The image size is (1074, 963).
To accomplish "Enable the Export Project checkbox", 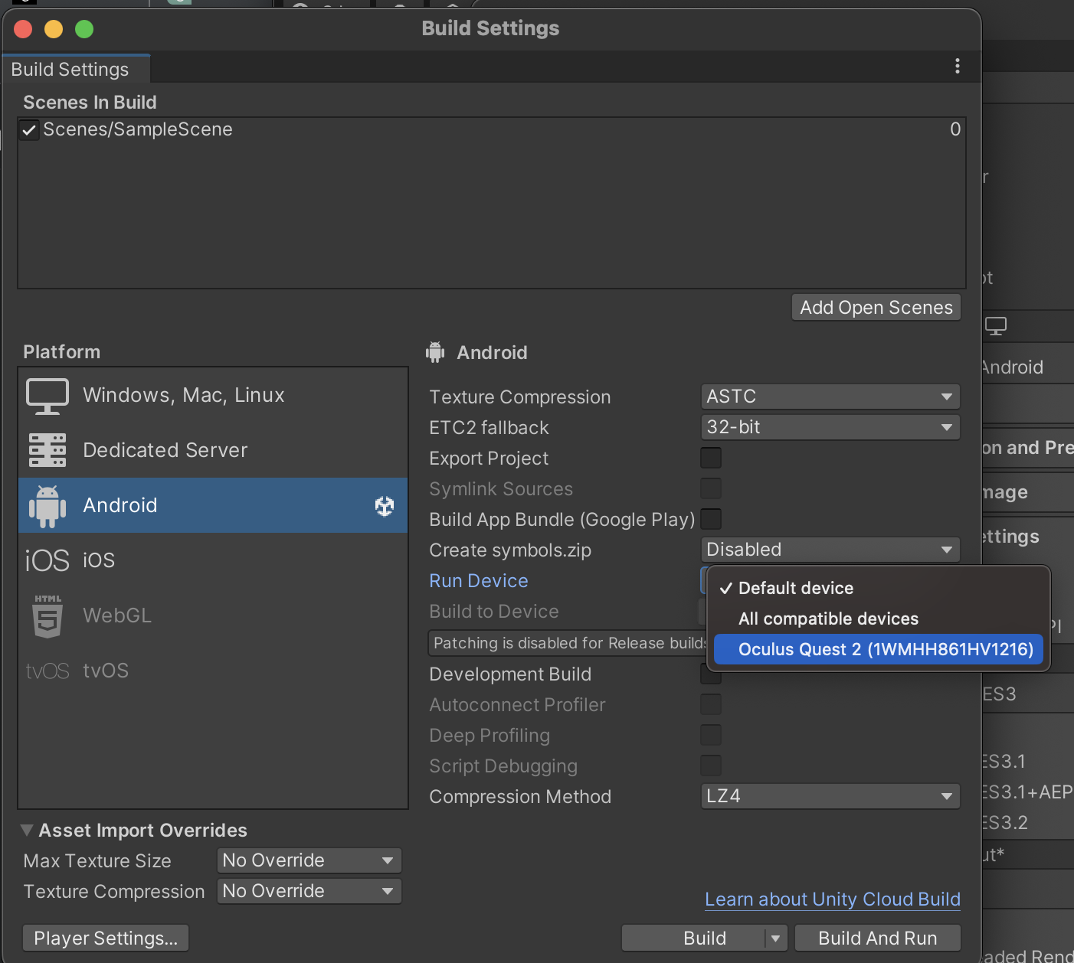I will 711,458.
